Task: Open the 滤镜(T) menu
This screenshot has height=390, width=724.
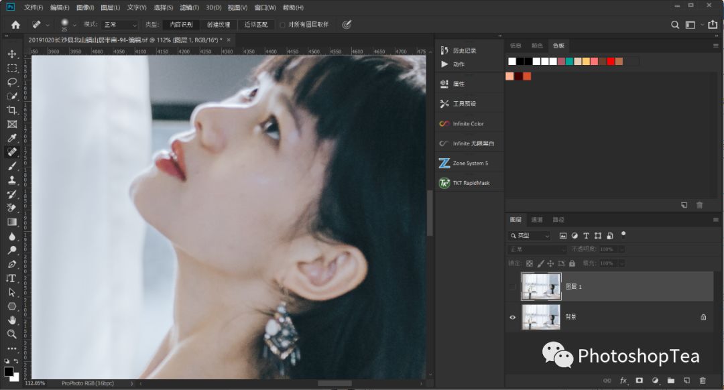Action: (189, 7)
